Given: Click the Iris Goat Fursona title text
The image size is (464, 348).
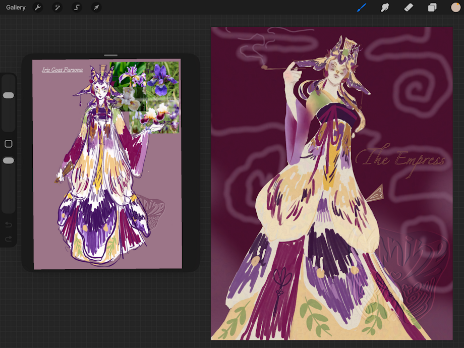Looking at the screenshot, I should [63, 70].
